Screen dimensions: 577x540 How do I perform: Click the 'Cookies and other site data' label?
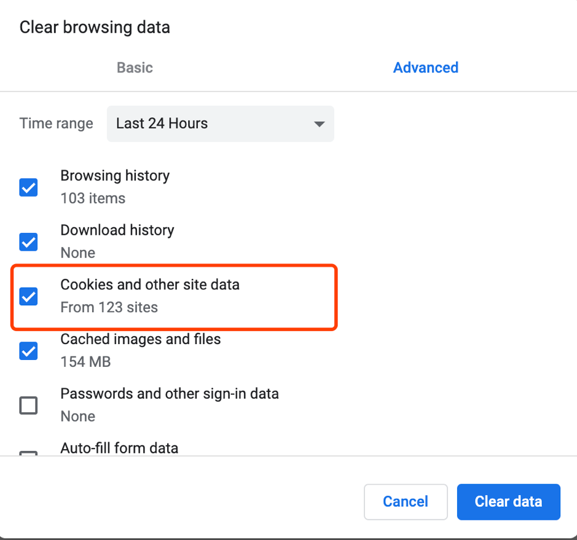coord(150,285)
